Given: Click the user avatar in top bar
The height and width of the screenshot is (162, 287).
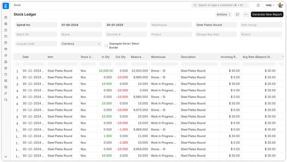Looking at the screenshot, I should pyautogui.click(x=280, y=5).
